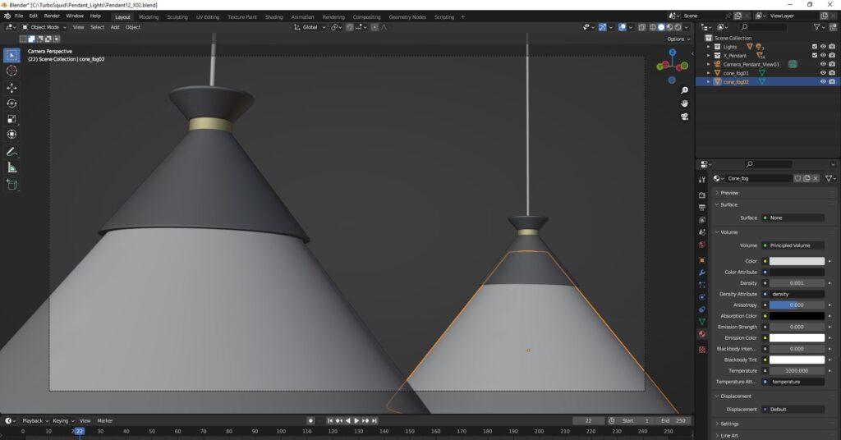Image resolution: width=841 pixels, height=440 pixels.
Task: Toggle X_Pendant collection checkbox
Action: click(814, 55)
